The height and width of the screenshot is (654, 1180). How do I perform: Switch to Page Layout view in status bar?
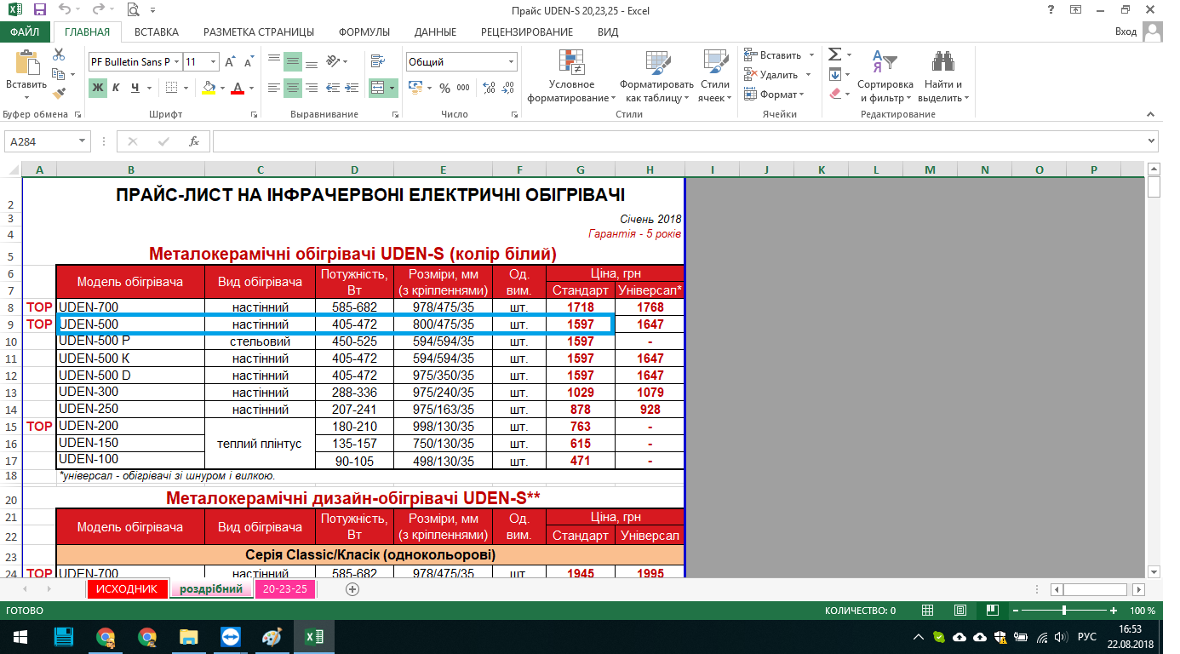959,611
